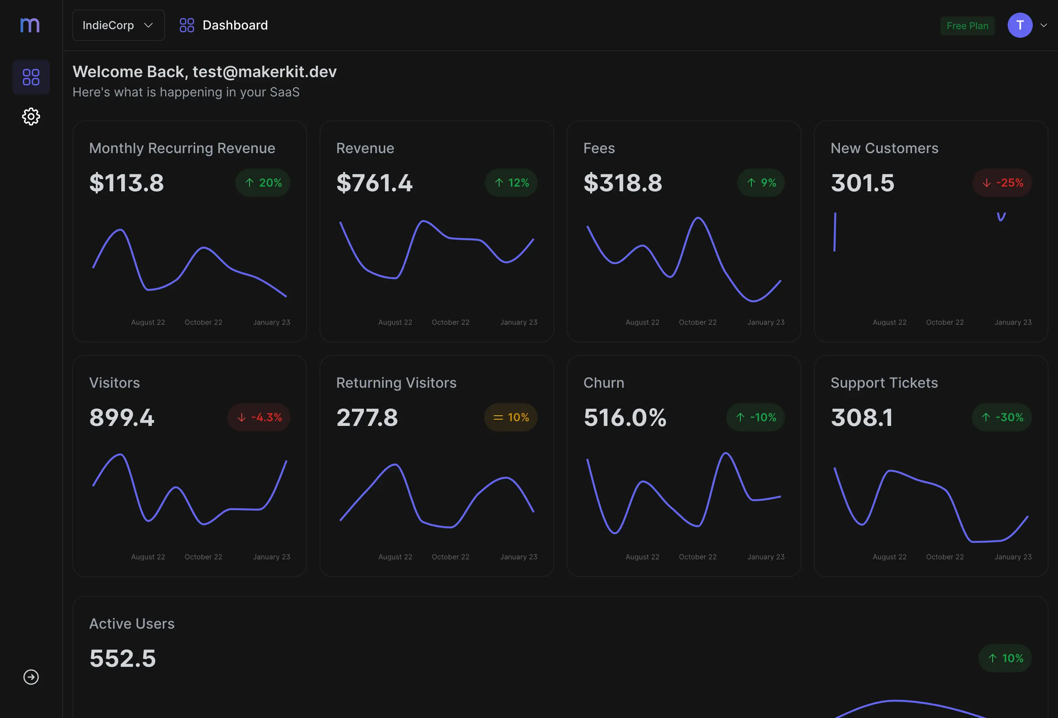Select the Dashboard grid icon in the sidebar

(x=31, y=77)
